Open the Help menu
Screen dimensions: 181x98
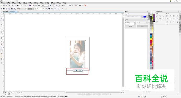[64, 3]
